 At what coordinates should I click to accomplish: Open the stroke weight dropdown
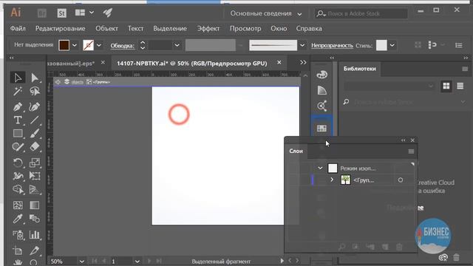point(177,45)
